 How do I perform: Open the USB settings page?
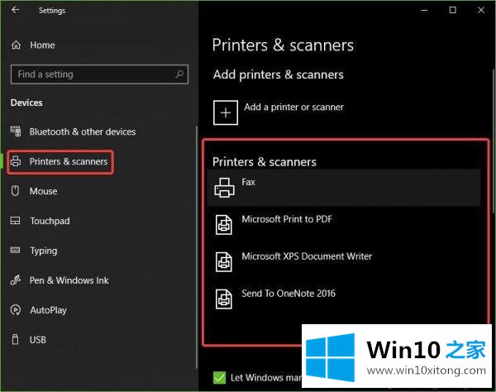click(x=38, y=339)
